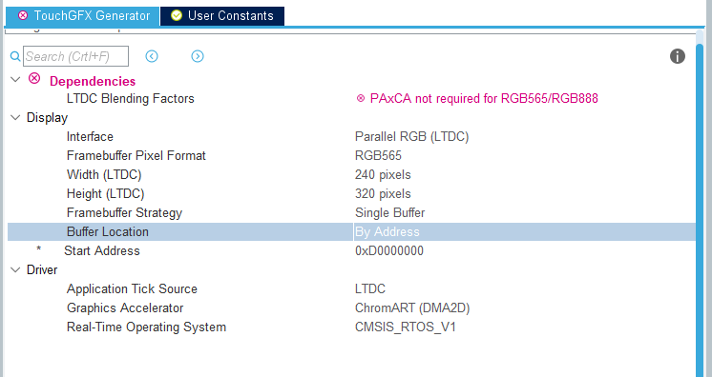Edit the Start Address value 0xD0000000
712x377 pixels.
coord(389,250)
